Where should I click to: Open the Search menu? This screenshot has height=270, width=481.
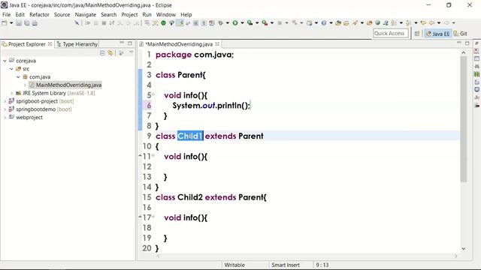coord(108,14)
